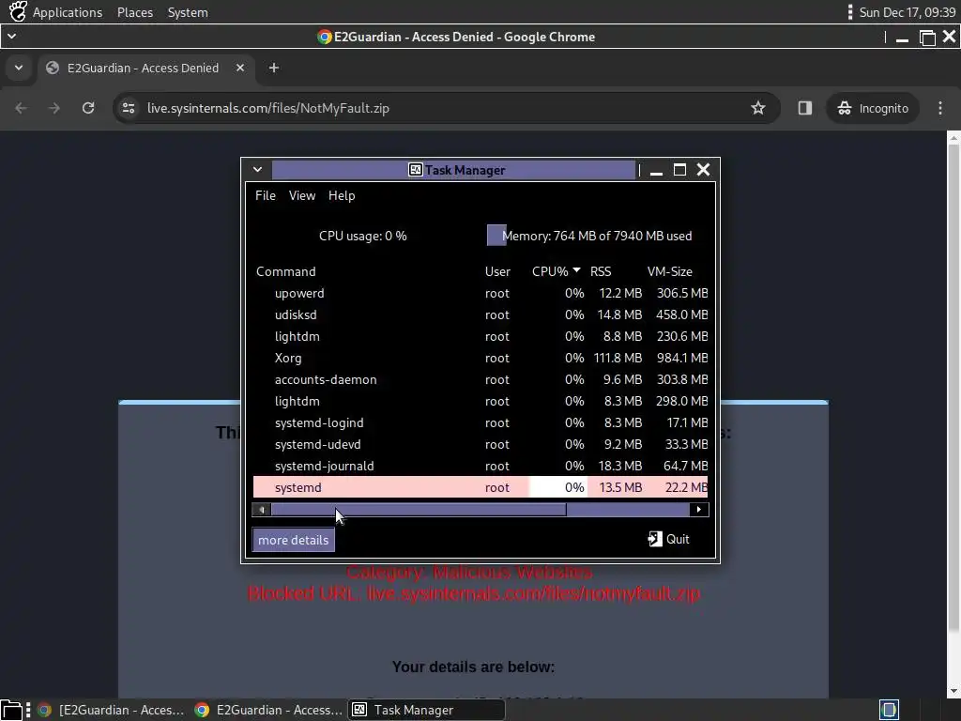
Task: Reload the page with the refresh icon
Action: (88, 108)
